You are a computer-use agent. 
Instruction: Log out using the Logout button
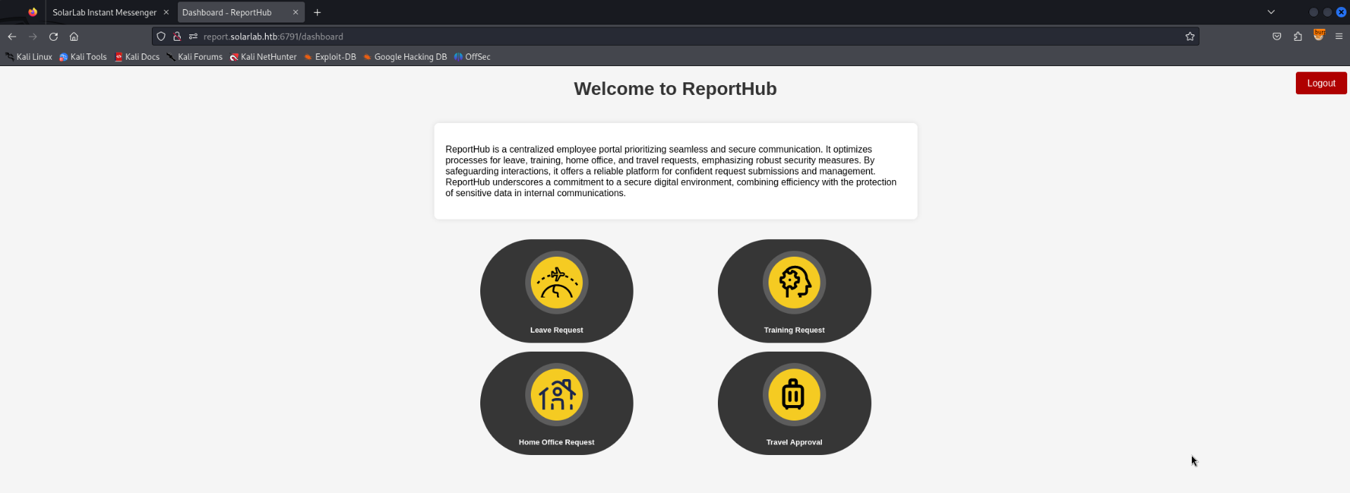tap(1321, 83)
